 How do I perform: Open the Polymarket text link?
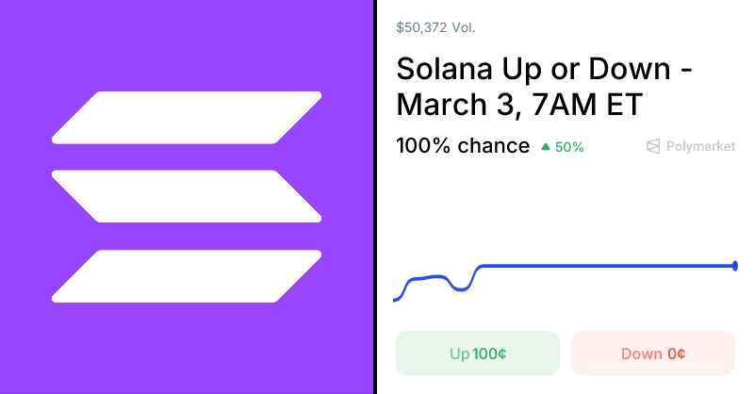(700, 146)
